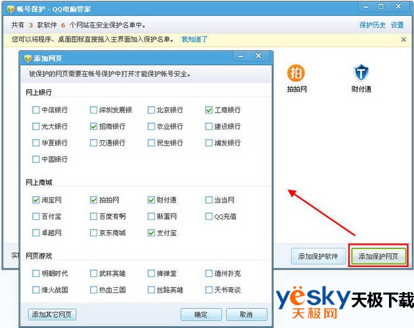The height and width of the screenshot is (328, 414).
Task: Check the 百度有啊 checkbox
Action: [x=93, y=216]
